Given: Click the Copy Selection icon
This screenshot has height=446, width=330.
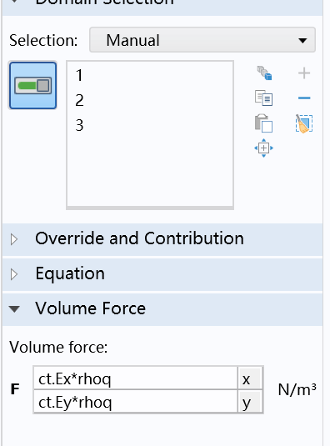Looking at the screenshot, I should pyautogui.click(x=264, y=98).
